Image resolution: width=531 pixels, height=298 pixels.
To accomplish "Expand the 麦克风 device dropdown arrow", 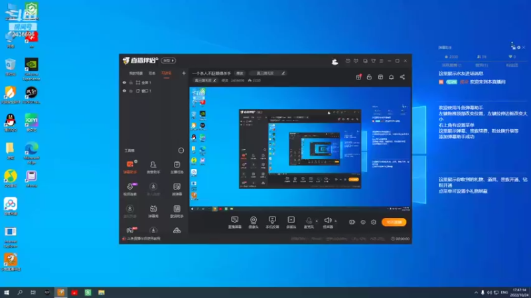I will 317,221.
